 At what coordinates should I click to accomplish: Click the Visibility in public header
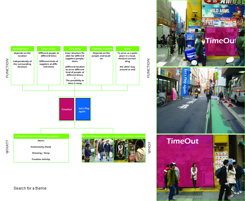point(101,49)
